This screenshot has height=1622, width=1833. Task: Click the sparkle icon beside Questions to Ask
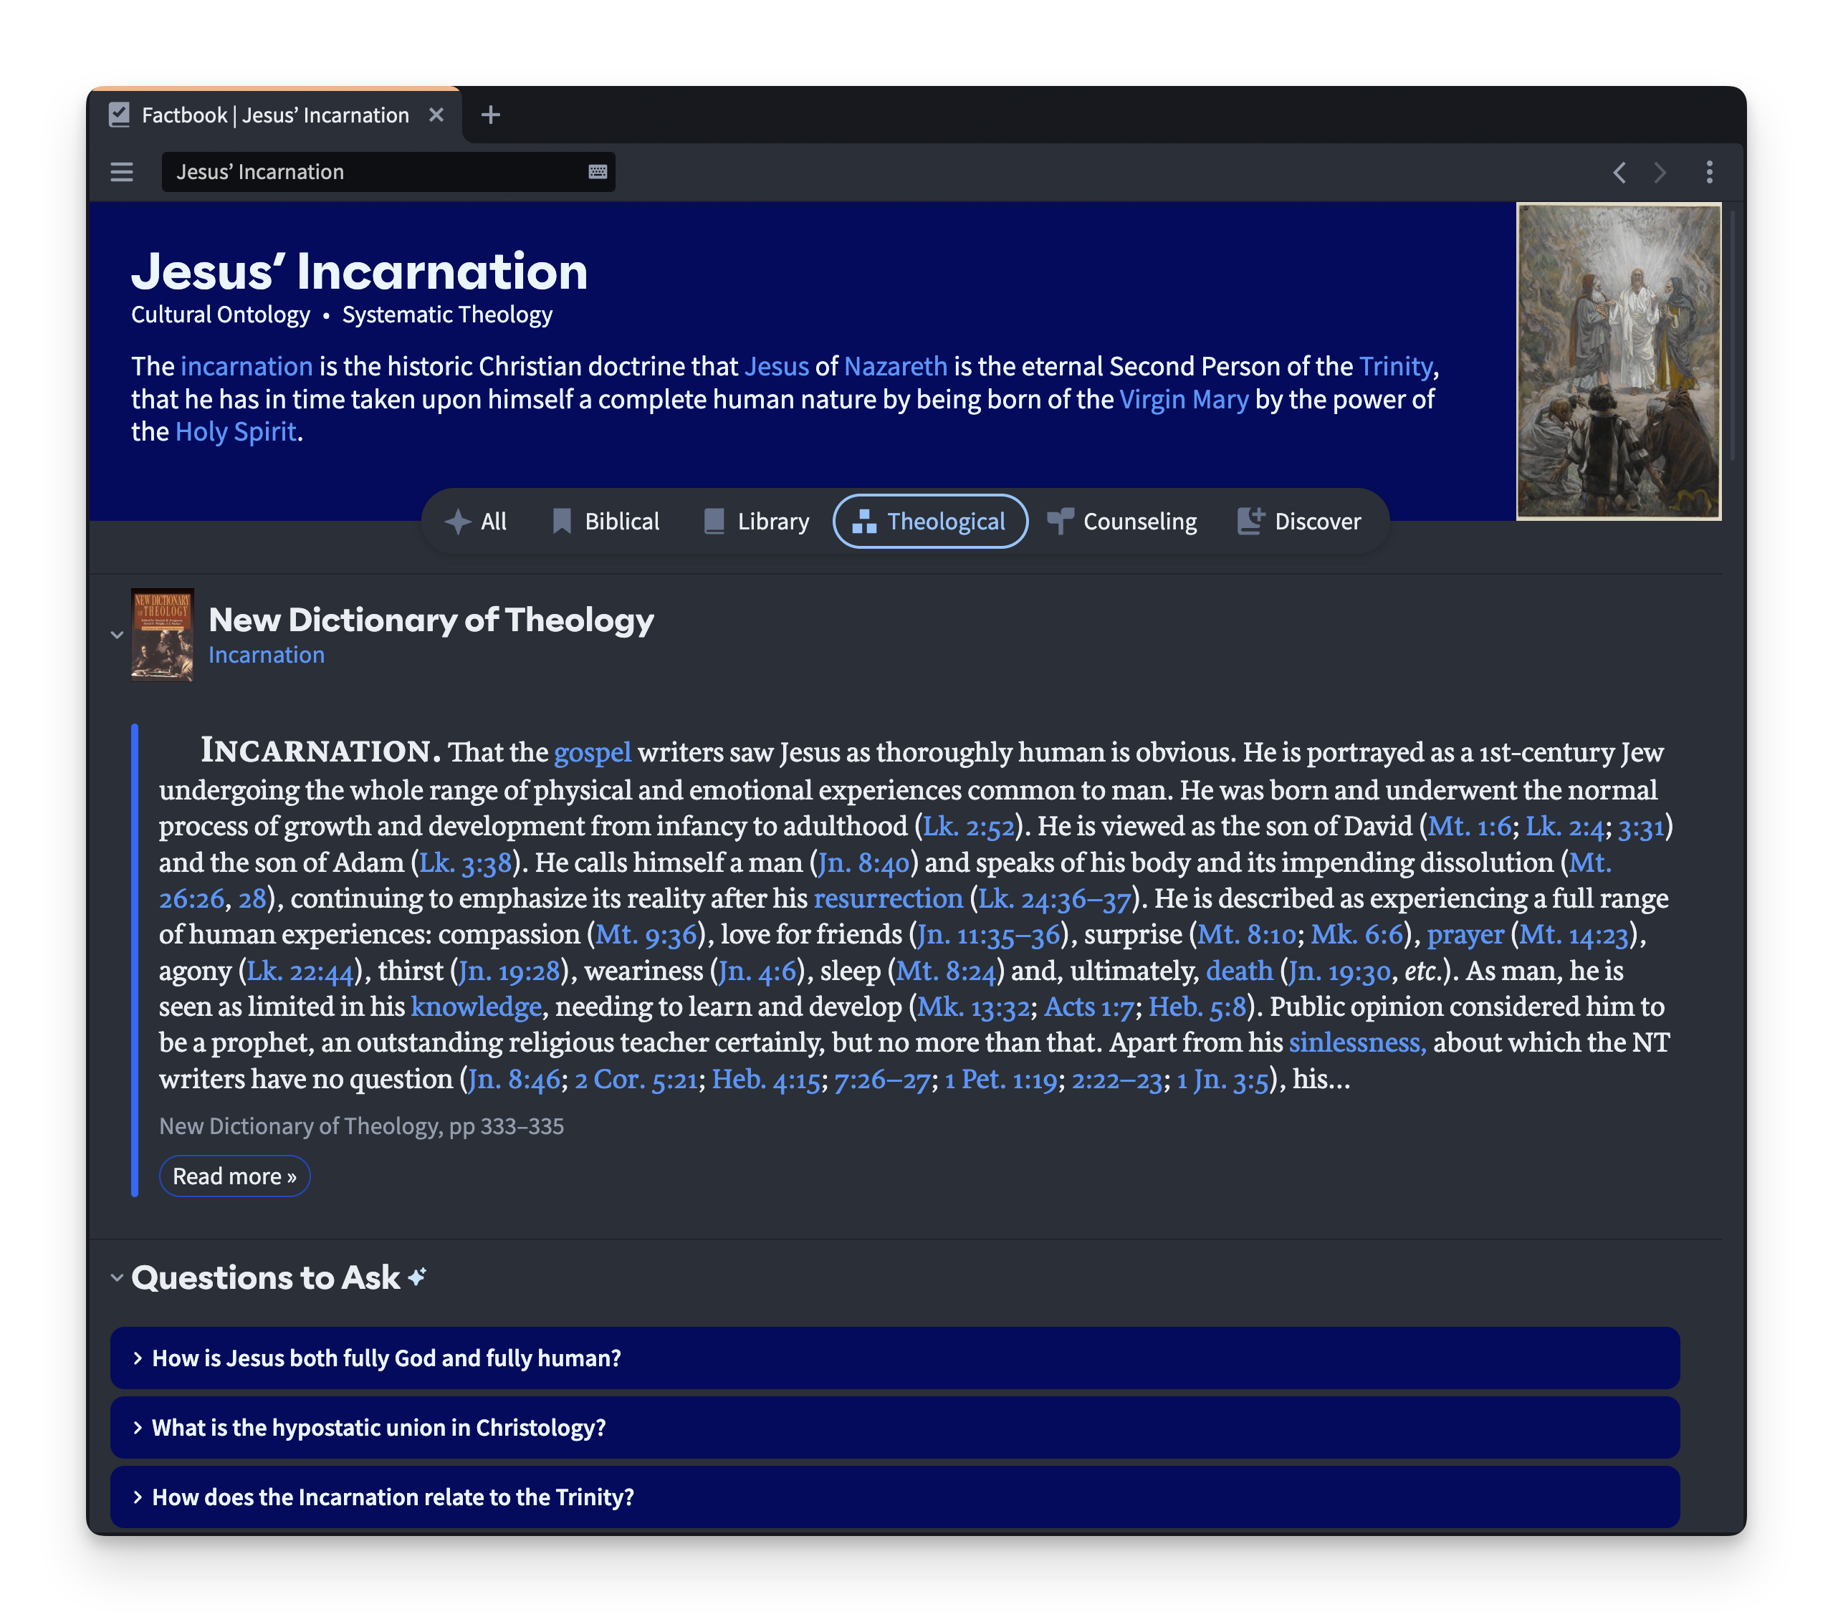[416, 1275]
